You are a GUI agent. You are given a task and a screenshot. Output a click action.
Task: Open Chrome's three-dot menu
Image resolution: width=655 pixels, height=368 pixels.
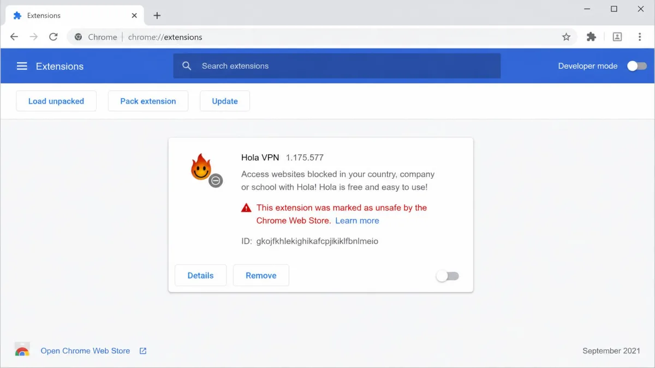click(640, 37)
